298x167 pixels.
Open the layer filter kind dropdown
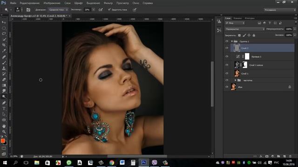(x=235, y=23)
